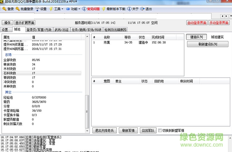Viewport: 232px width, 152px height.
Task: Click the 关于 info icon
Action: [129, 9]
